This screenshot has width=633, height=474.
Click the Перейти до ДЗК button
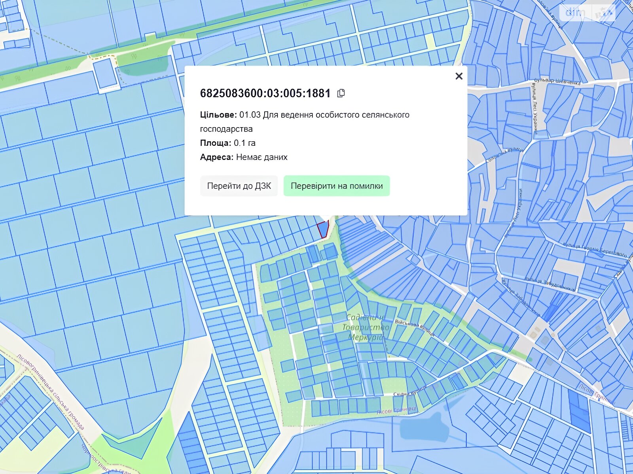tap(239, 186)
